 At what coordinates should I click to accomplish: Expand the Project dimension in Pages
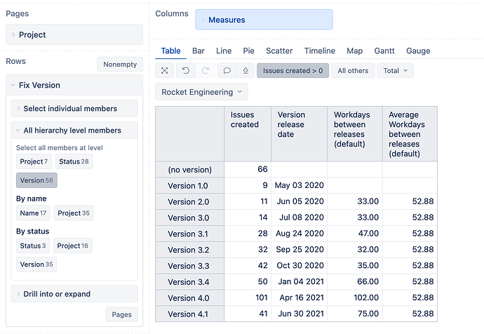coord(74,34)
